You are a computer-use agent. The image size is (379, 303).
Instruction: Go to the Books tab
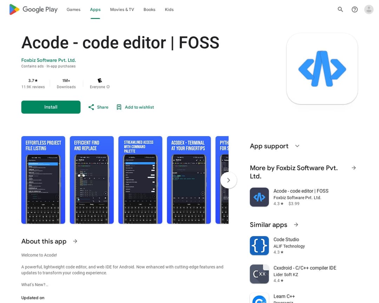(149, 9)
